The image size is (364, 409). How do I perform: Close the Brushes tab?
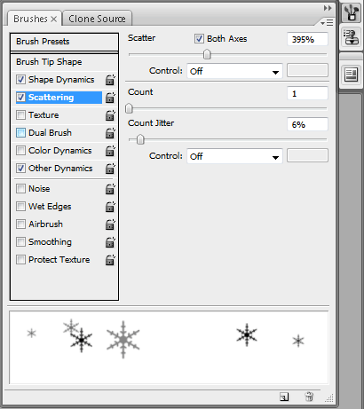(53, 20)
